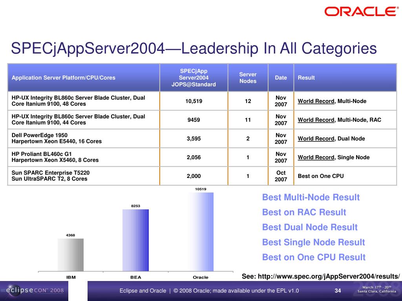Open the World Record link for Multi-Node

[316, 101]
